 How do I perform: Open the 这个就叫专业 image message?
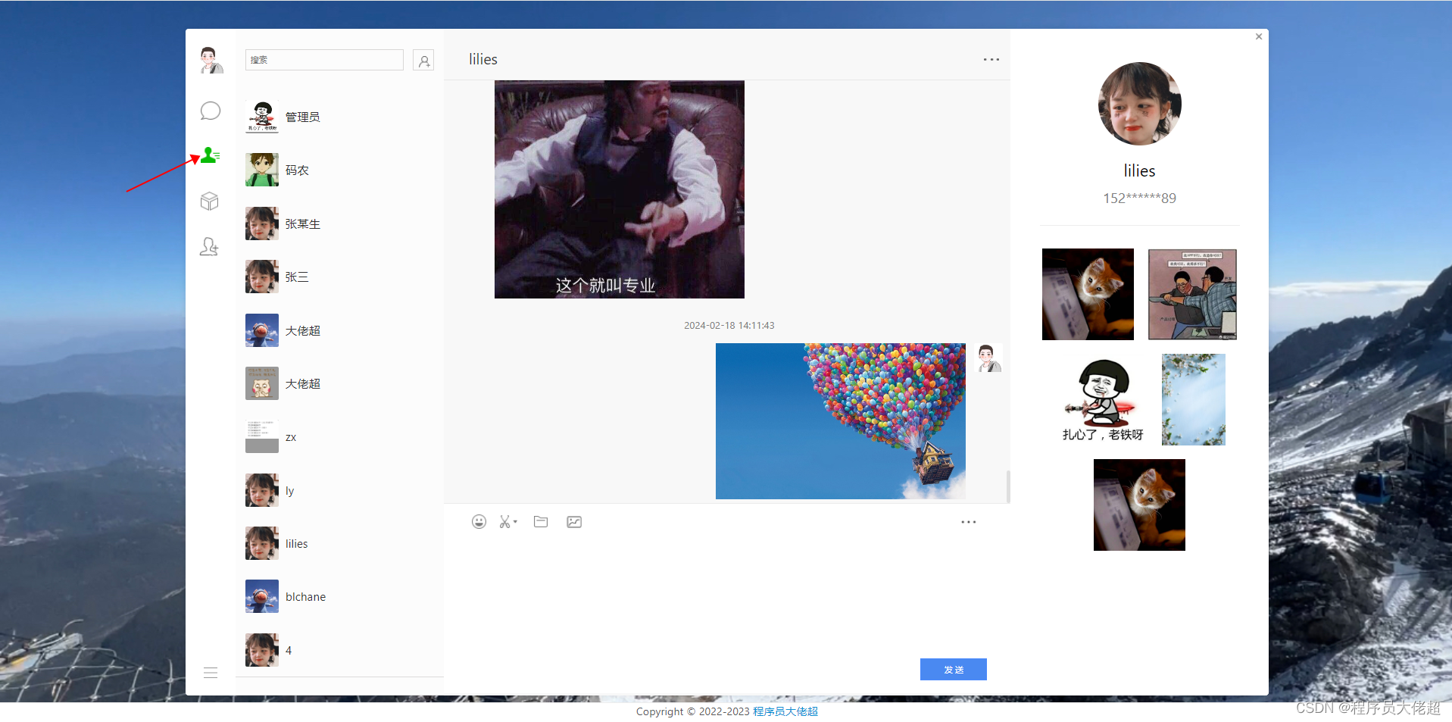620,189
